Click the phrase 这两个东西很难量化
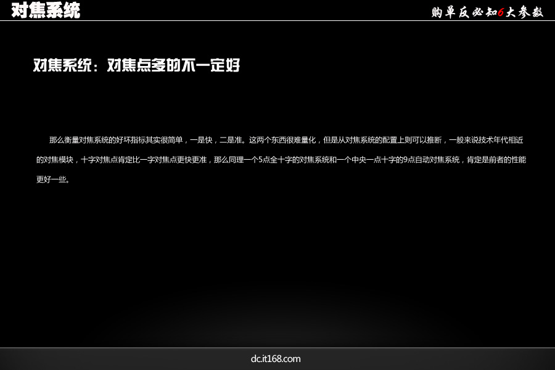Viewport: 555px width, 370px height. click(282, 140)
